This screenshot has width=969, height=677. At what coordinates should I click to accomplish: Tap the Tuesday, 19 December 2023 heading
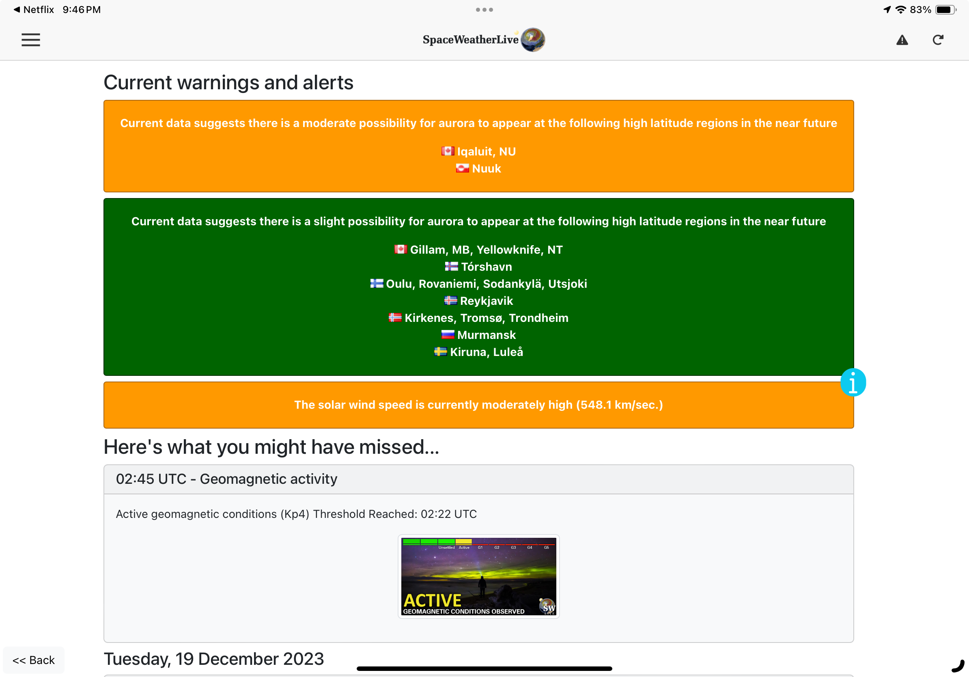tap(213, 658)
